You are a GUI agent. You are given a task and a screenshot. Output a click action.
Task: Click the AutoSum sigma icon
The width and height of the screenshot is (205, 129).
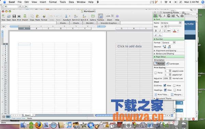coord(66,16)
